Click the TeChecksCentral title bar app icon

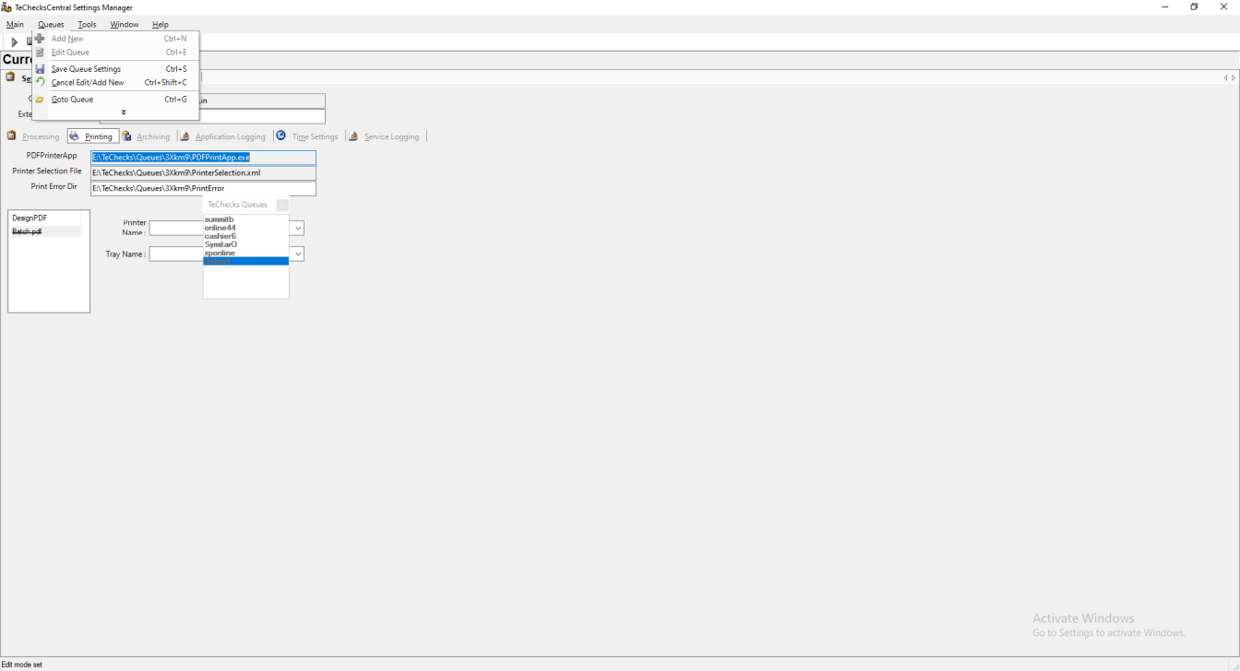coord(6,7)
